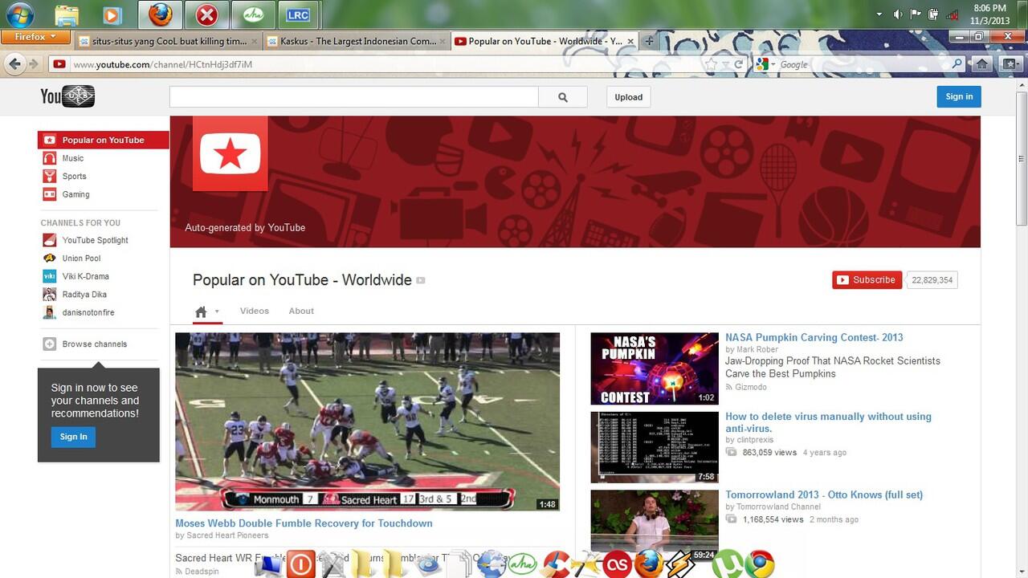Play the football featured video thumbnail
1028x578 pixels.
pyautogui.click(x=367, y=421)
